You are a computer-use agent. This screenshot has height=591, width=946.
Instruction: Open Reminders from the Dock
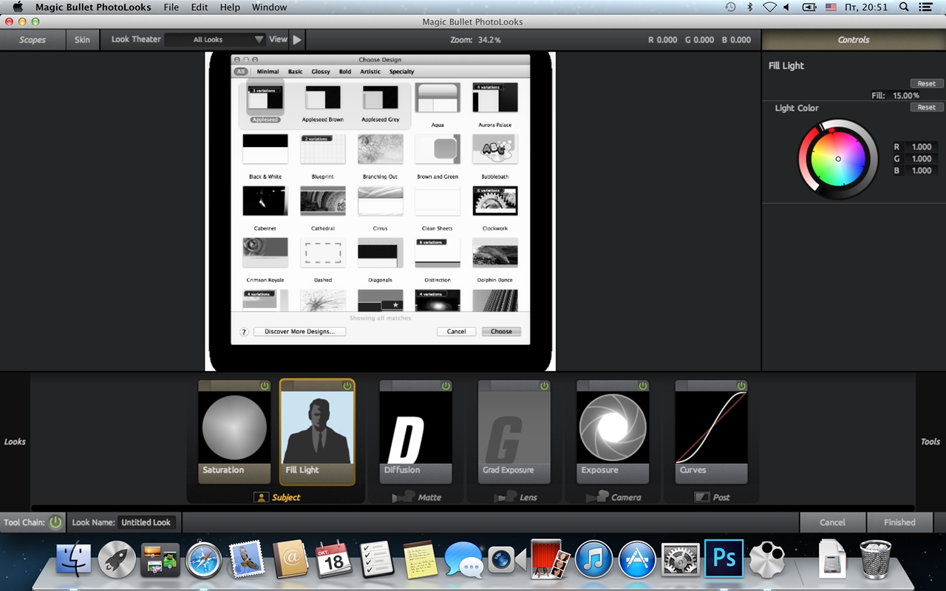376,559
